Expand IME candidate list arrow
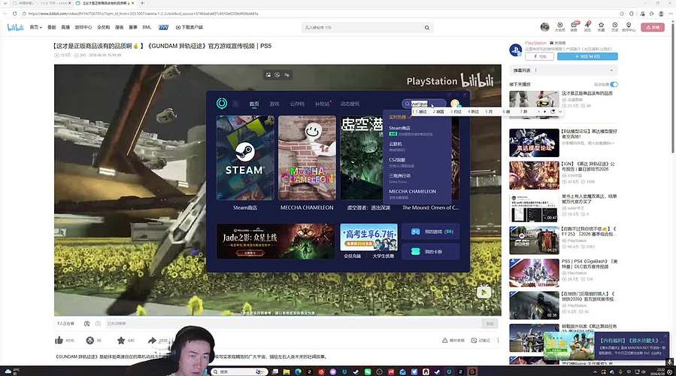The width and height of the screenshot is (676, 376). click(560, 111)
